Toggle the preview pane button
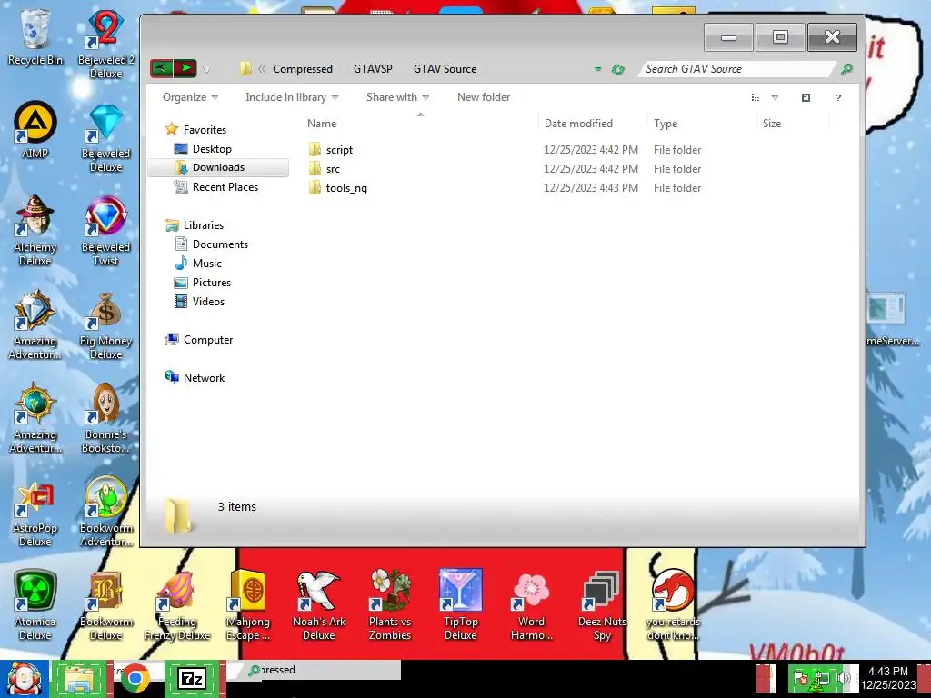Viewport: 931px width, 698px height. tap(806, 97)
